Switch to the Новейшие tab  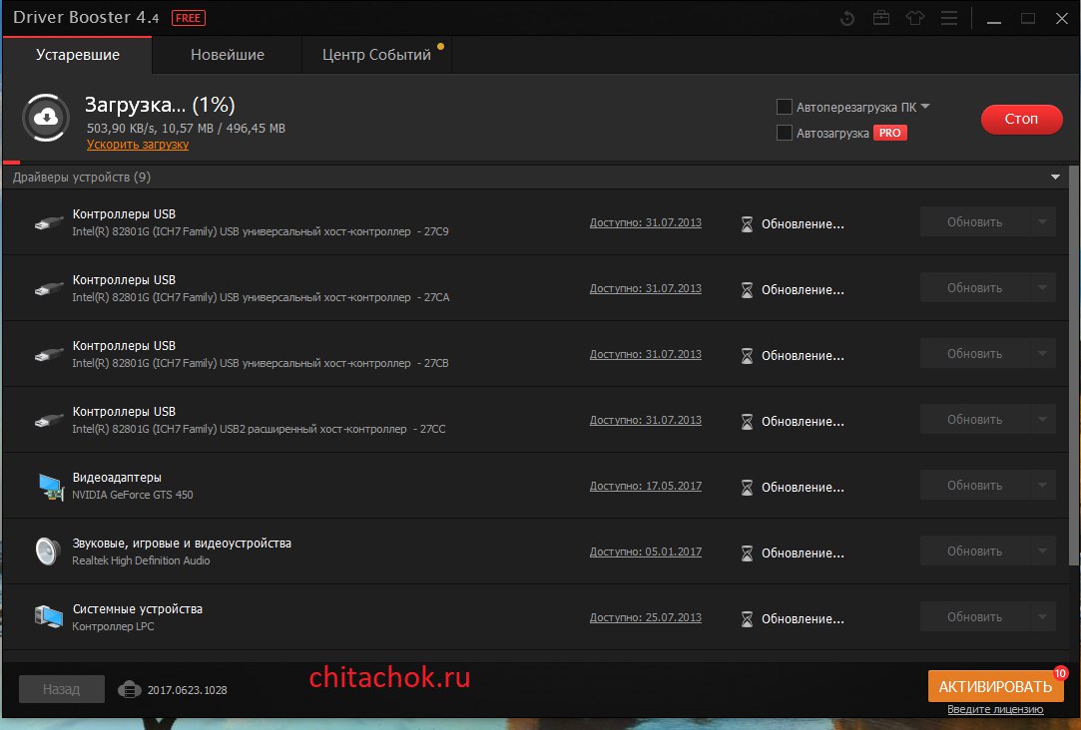(227, 55)
